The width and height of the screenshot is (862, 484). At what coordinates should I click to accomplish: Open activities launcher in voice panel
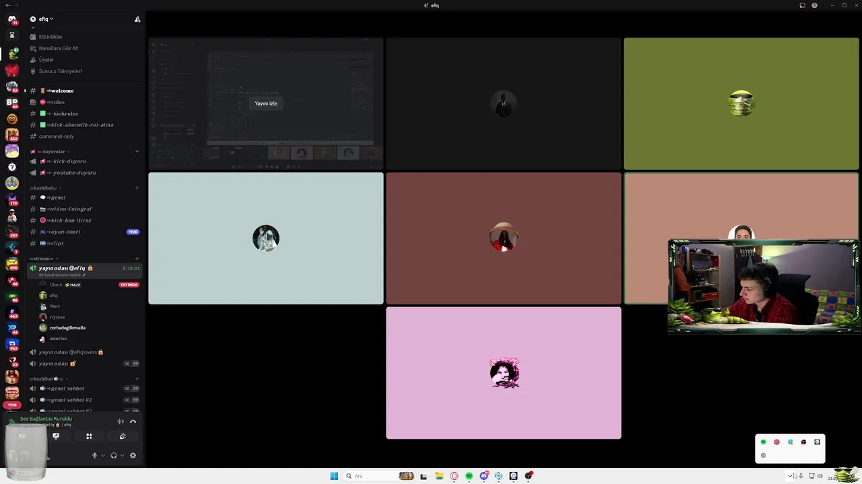(x=89, y=436)
